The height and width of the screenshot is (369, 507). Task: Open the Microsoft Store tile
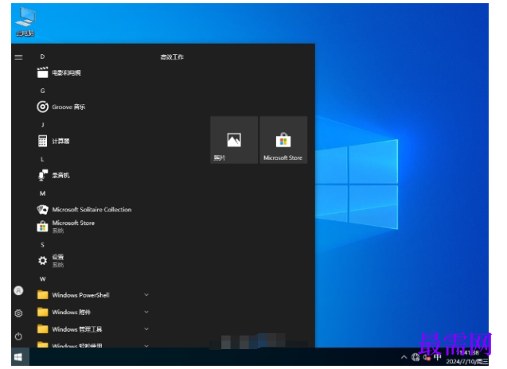pyautogui.click(x=283, y=140)
